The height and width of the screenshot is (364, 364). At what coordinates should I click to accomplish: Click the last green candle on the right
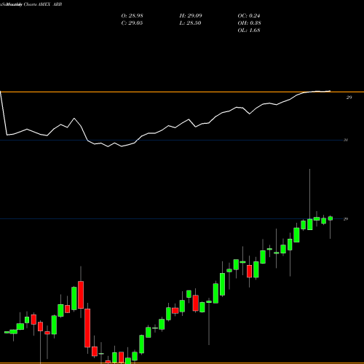coord(331,218)
